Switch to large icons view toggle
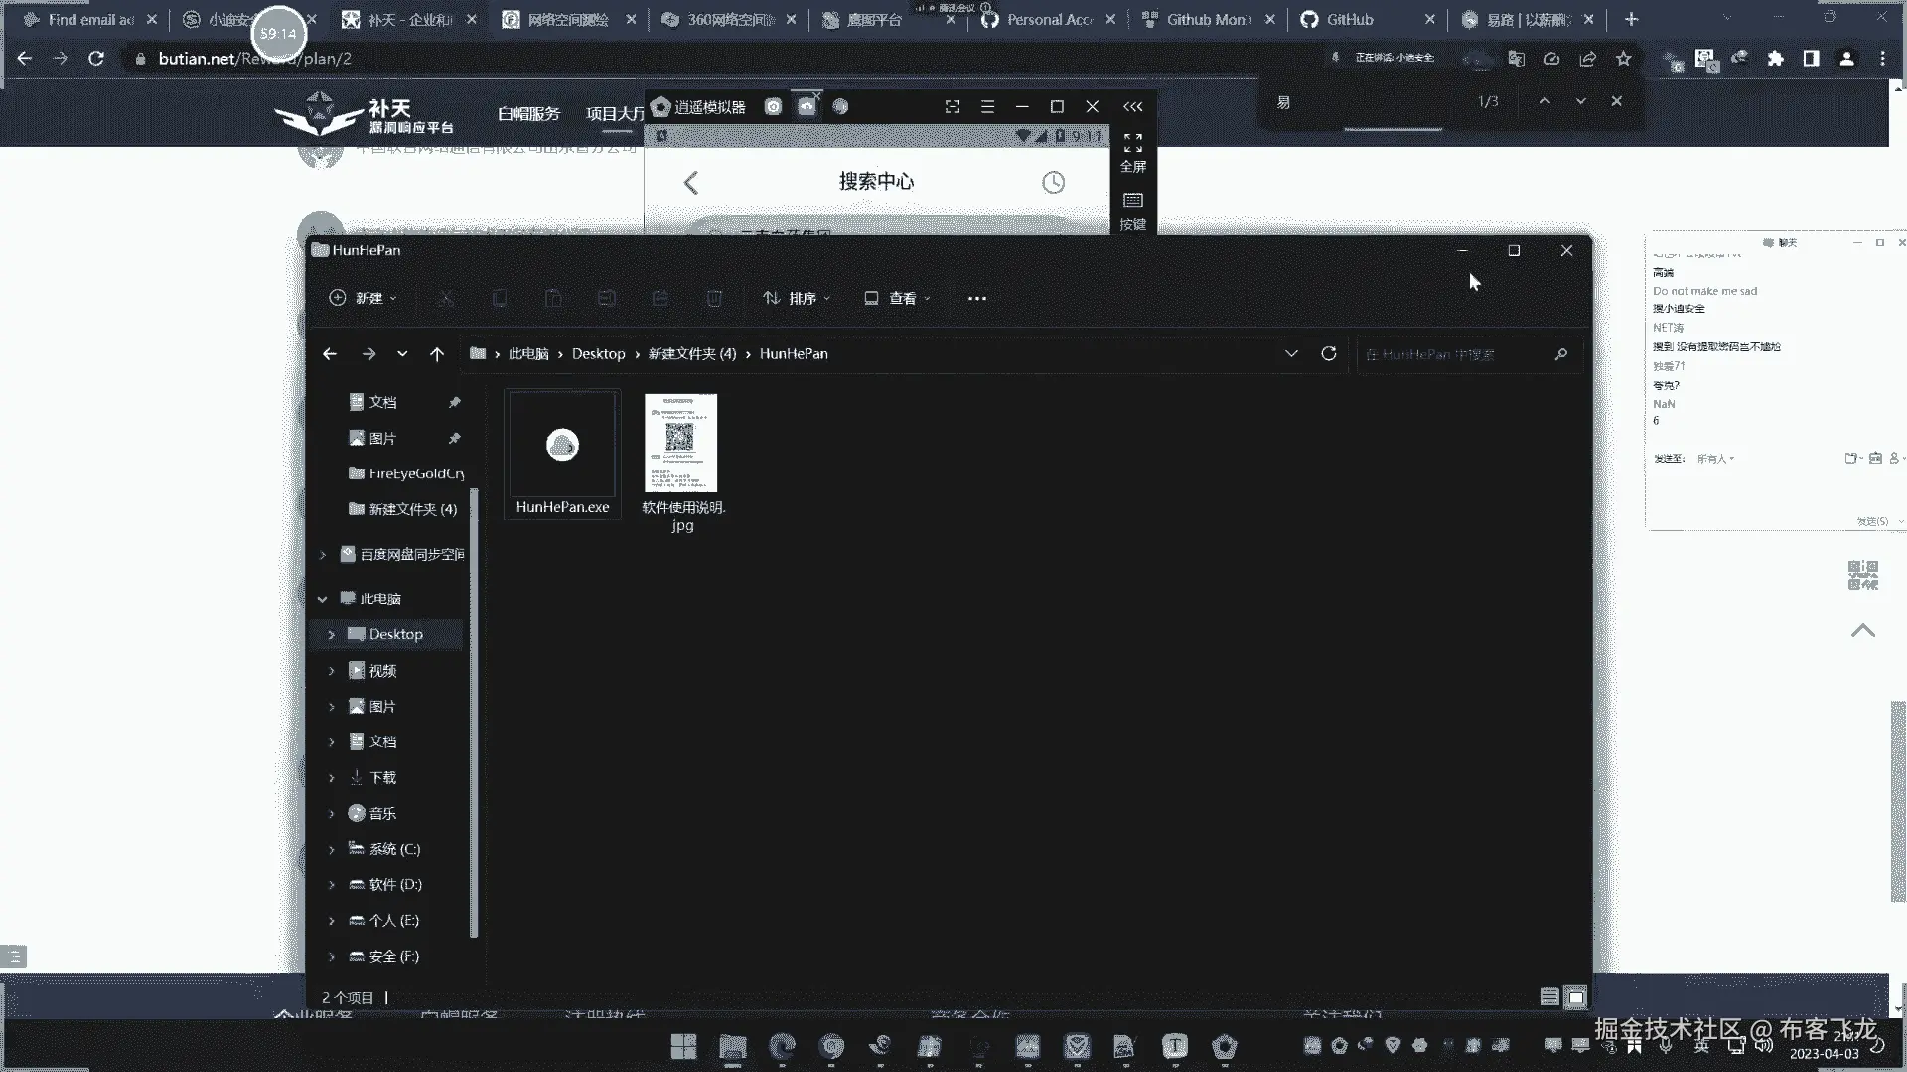The width and height of the screenshot is (1907, 1072). [1575, 997]
